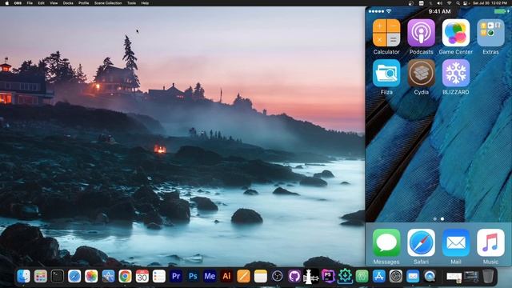Open the File menu
512x288 pixels.
[30, 3]
